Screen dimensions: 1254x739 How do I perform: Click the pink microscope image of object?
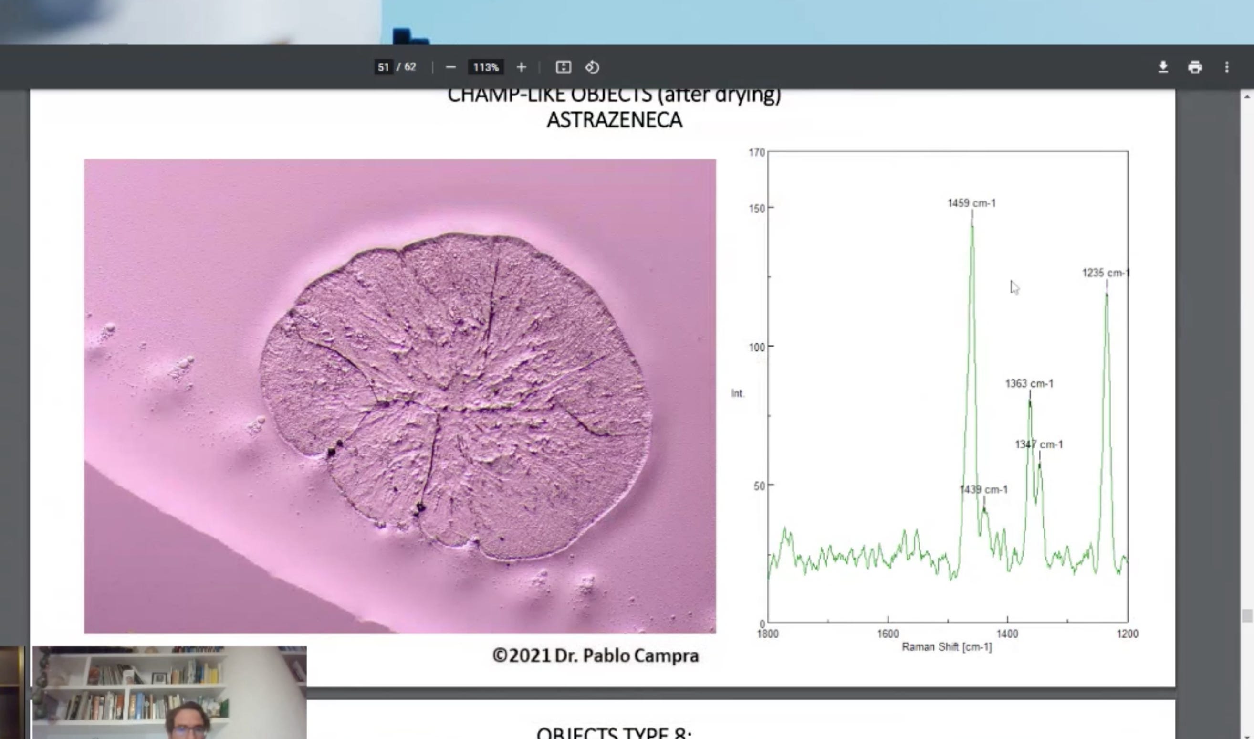[399, 396]
